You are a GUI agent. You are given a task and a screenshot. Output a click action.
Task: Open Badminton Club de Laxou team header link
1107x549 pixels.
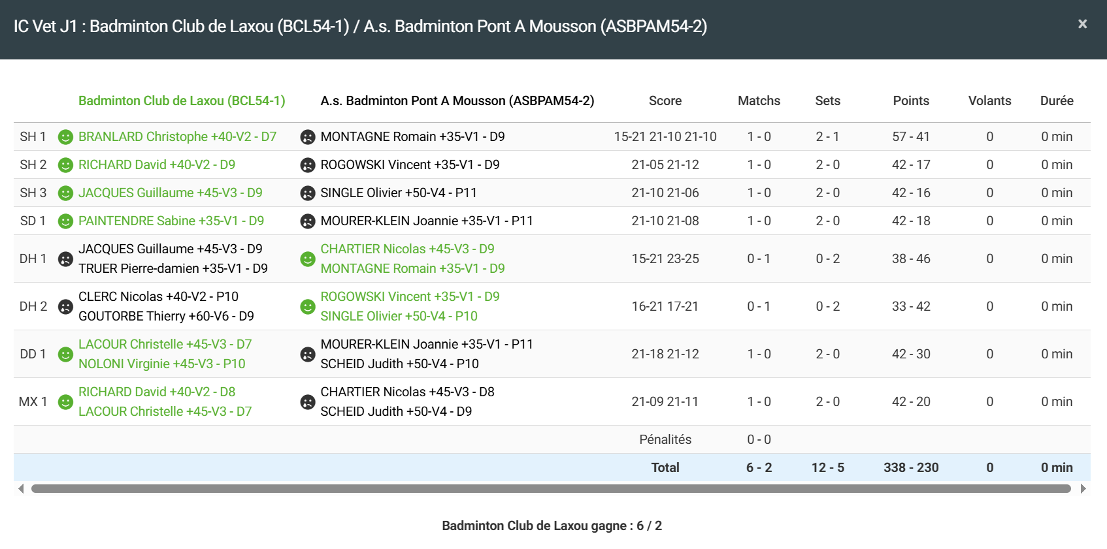[x=182, y=101]
